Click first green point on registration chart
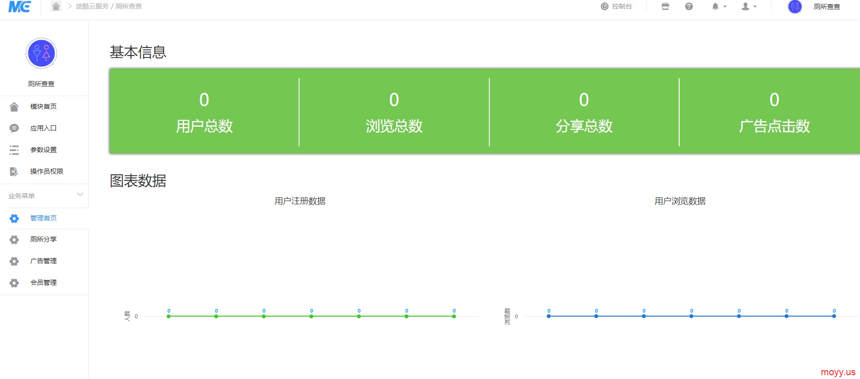 169,316
